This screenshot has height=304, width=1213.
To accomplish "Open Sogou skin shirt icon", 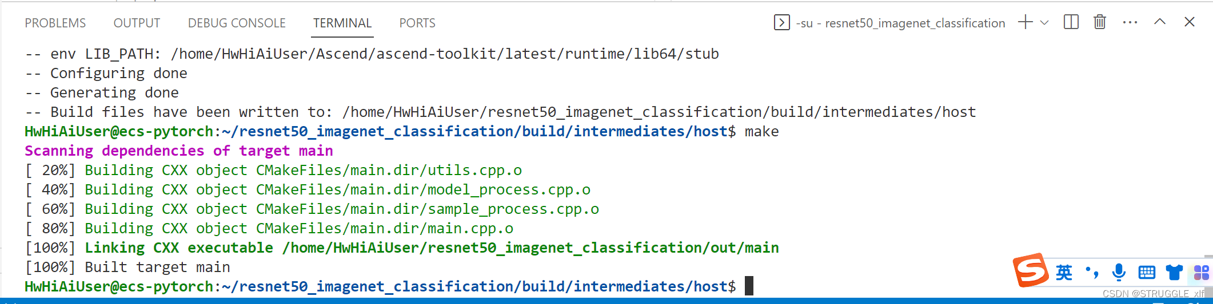I will pyautogui.click(x=1174, y=273).
